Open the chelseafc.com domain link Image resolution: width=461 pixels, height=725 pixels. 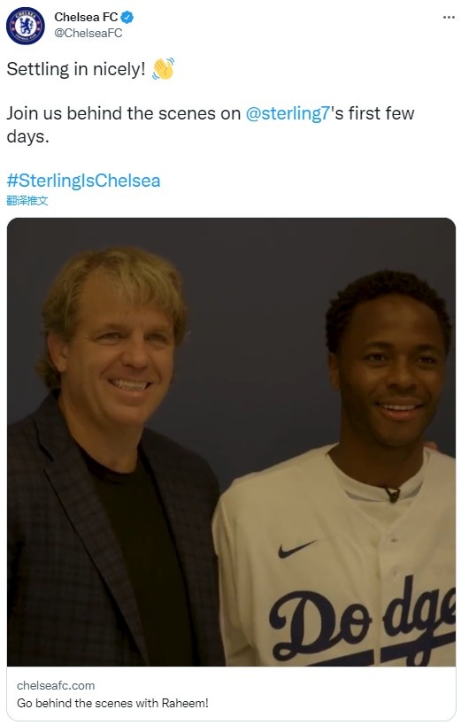pyautogui.click(x=56, y=685)
